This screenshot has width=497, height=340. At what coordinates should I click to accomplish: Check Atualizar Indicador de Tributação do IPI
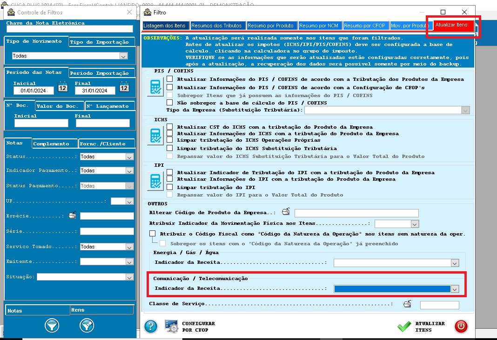(170, 172)
